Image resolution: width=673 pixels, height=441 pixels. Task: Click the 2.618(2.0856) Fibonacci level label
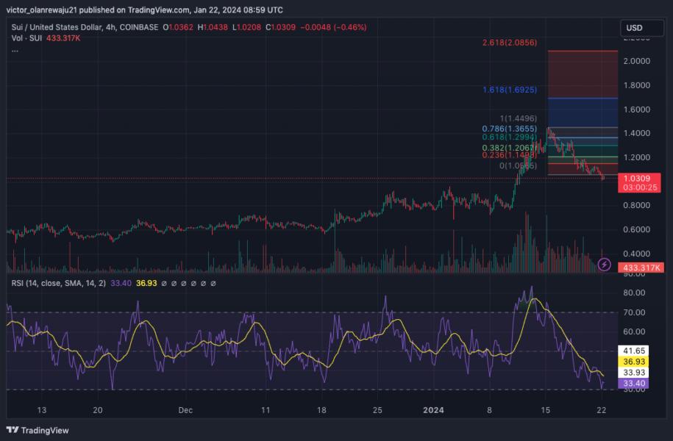pos(510,43)
